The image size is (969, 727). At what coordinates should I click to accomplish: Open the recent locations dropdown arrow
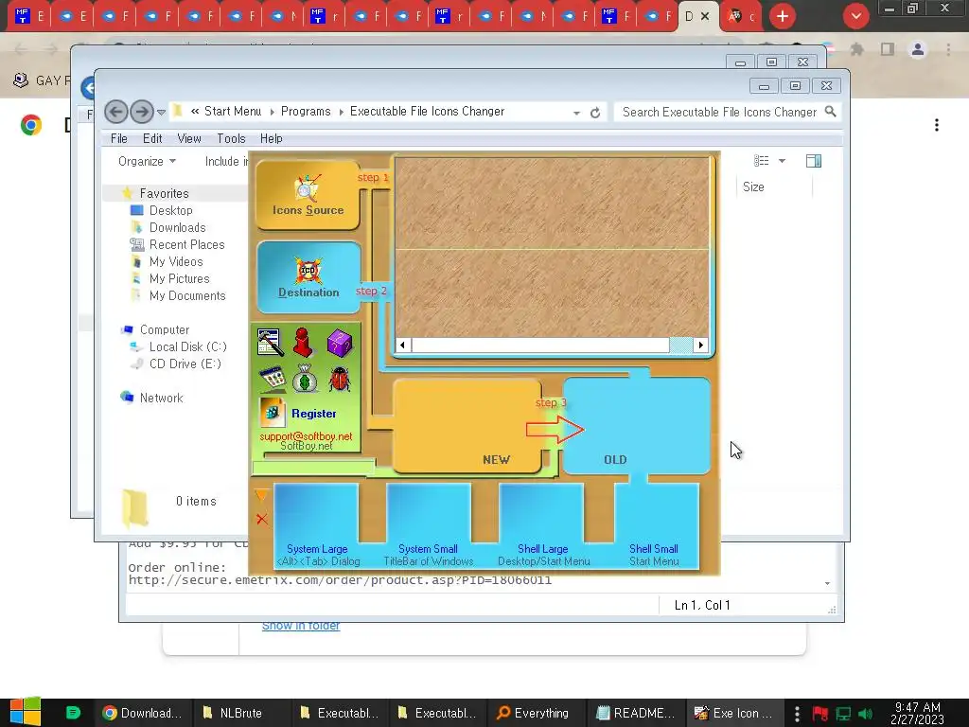pyautogui.click(x=161, y=113)
